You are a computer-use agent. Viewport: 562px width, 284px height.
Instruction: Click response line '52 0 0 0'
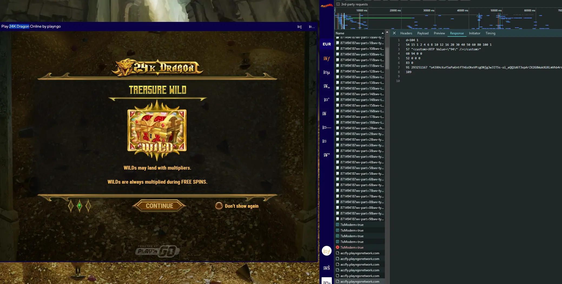click(x=413, y=58)
